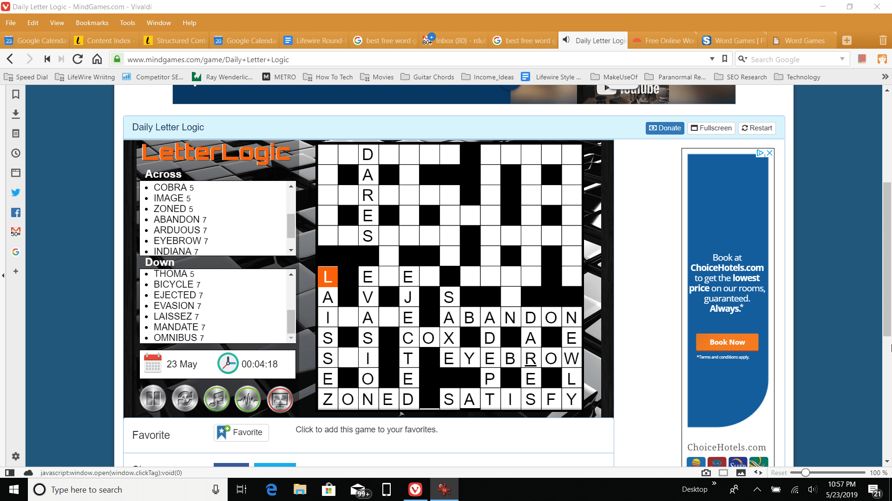Click the refresh/sync icon in toolbar
This screenshot has width=892, height=501.
point(78,59)
